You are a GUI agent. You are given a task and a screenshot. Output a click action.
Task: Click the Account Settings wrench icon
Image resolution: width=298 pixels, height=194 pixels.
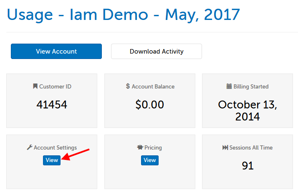pyautogui.click(x=29, y=147)
